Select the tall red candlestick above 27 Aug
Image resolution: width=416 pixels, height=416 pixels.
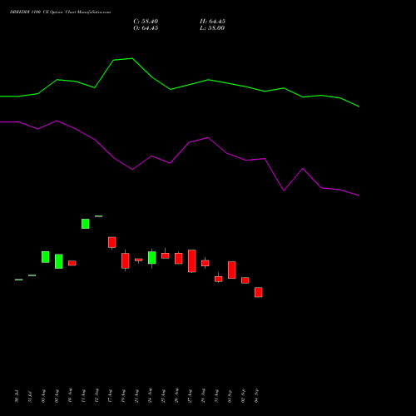pos(192,261)
